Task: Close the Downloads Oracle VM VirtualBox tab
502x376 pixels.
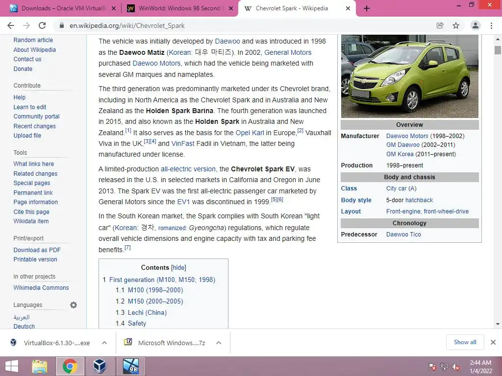Action: point(114,9)
